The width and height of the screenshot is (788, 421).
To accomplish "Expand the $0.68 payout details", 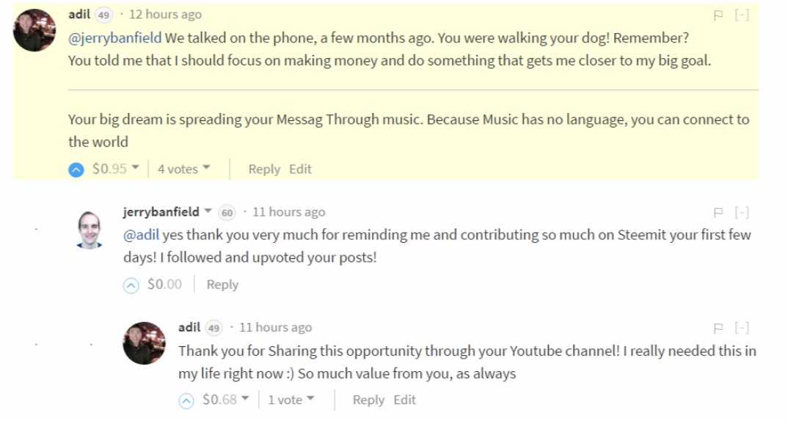I will point(245,400).
